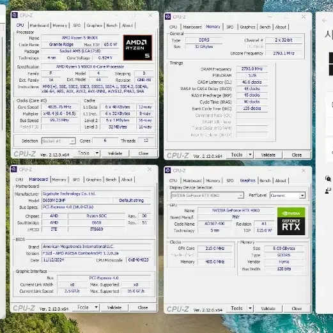Image resolution: width=333 pixels, height=333 pixels.
Task: Click the CPU-Z app icon in Memory window
Action: click(x=168, y=17)
